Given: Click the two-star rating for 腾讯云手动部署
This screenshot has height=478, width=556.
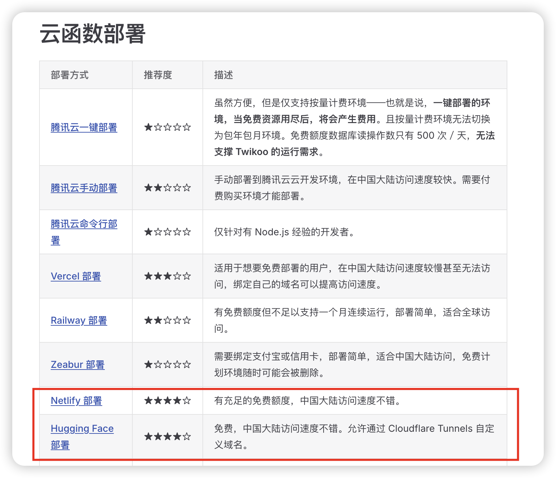Looking at the screenshot, I should click(x=167, y=188).
